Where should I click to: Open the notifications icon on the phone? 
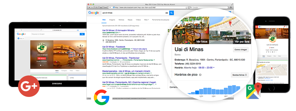point(284,27)
